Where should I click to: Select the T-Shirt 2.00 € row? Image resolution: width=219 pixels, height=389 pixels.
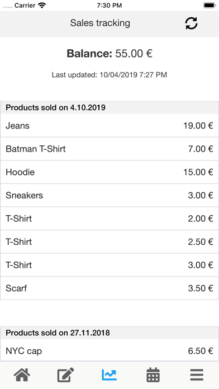click(109, 219)
